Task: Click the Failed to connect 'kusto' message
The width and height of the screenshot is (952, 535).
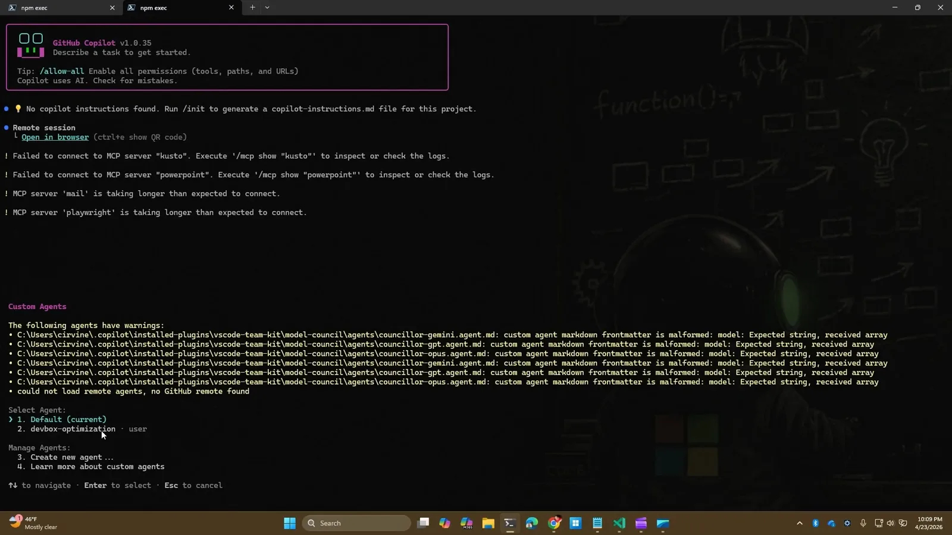Action: point(227,156)
